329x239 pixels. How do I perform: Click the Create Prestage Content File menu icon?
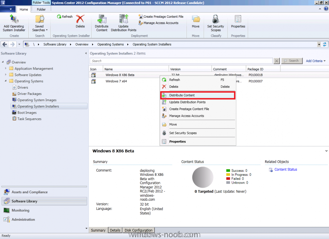[x=164, y=109]
